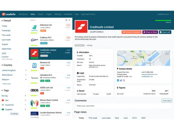Click the live badge on Cadbury row
Viewport: 174px width, 130px height.
point(68,38)
